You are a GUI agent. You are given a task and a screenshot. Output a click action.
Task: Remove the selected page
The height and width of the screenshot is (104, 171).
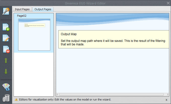click(6, 49)
